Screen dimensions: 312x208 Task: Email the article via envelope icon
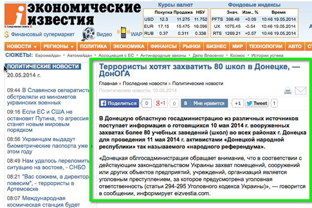pos(300,91)
